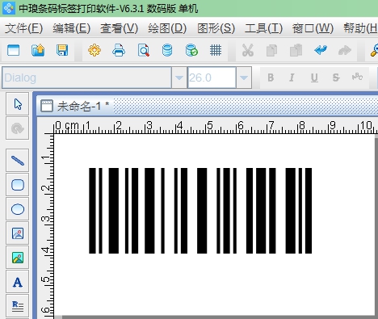Open the 文件(F) menu
378x319 pixels.
pos(23,28)
